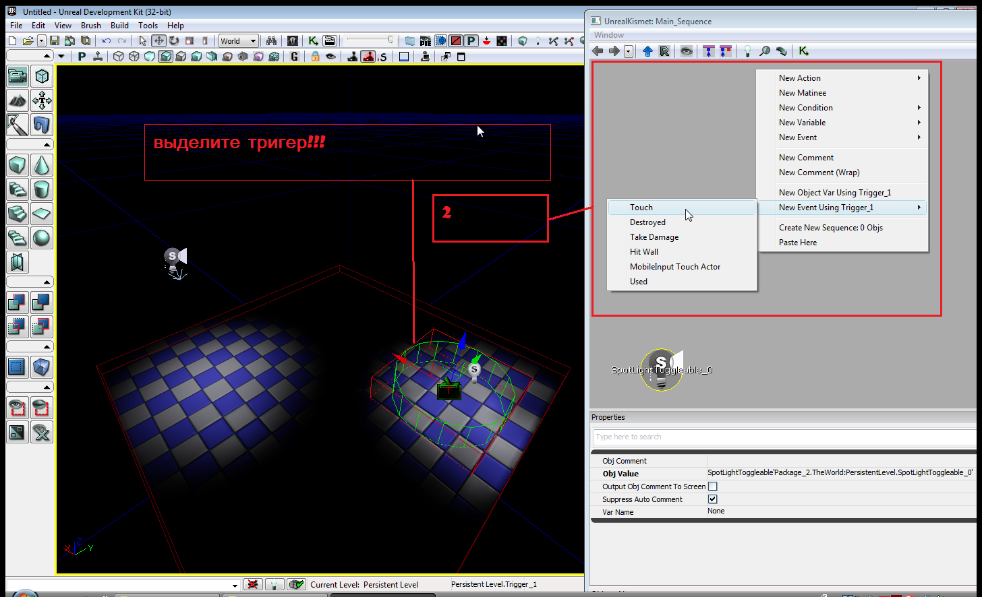Create a Cylinder builder brush
This screenshot has height=597, width=982.
(42, 189)
